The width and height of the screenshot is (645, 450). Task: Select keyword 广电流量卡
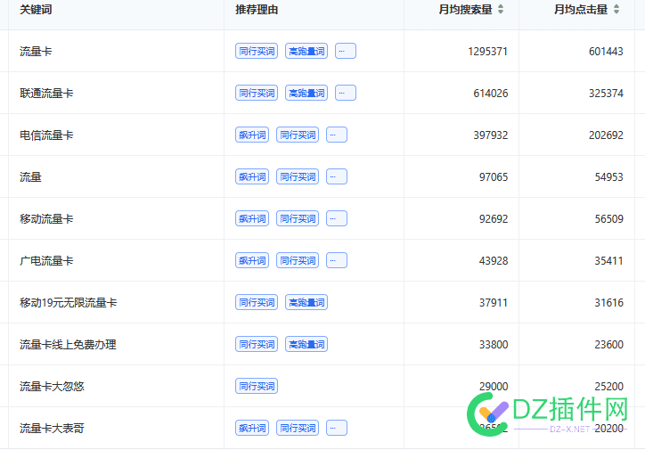[46, 261]
